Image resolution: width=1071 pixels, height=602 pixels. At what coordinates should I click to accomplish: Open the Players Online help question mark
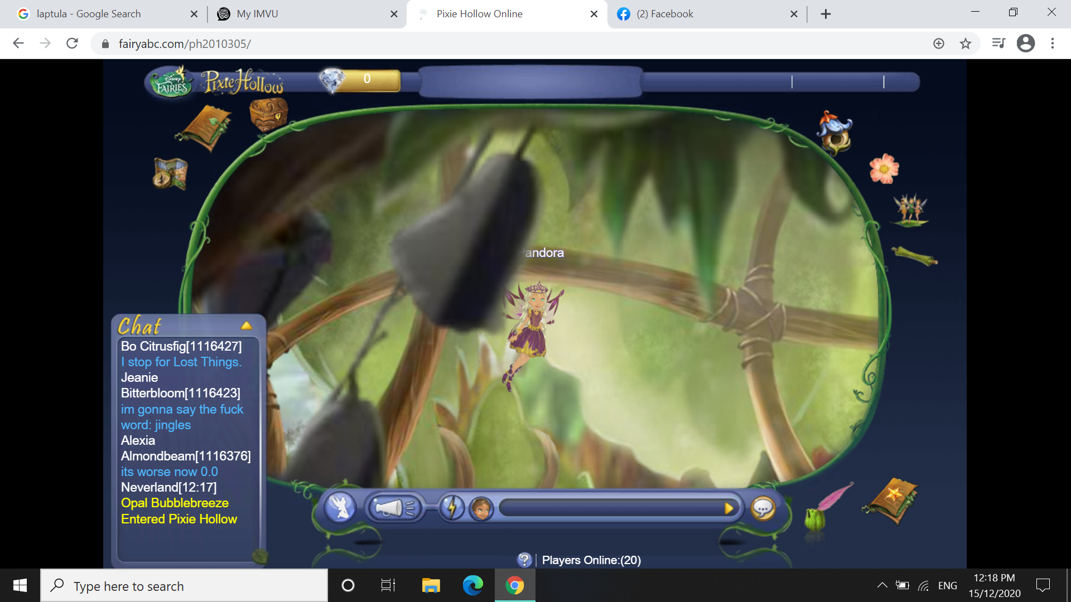coord(525,560)
